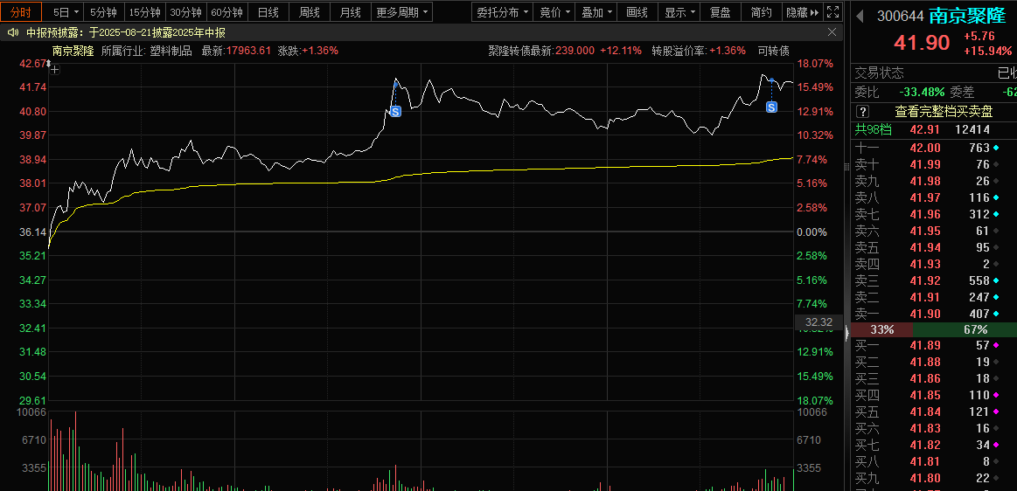The image size is (1017, 491).
Task: Open the 月线 monthly chart
Action: tap(351, 11)
